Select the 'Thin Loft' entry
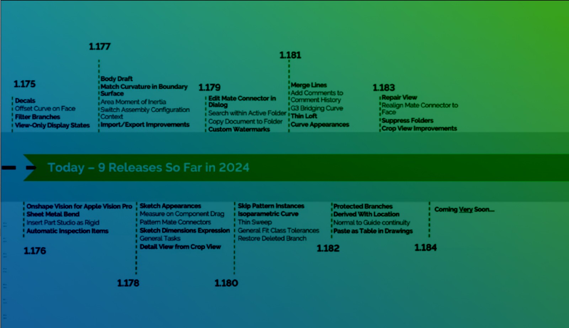Image resolution: width=569 pixels, height=328 pixels. pyautogui.click(x=304, y=116)
